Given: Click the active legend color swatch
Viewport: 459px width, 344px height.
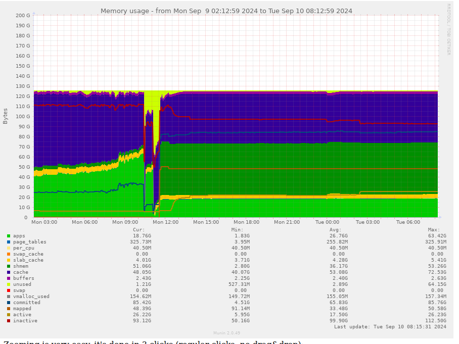Looking at the screenshot, I should click(9, 315).
